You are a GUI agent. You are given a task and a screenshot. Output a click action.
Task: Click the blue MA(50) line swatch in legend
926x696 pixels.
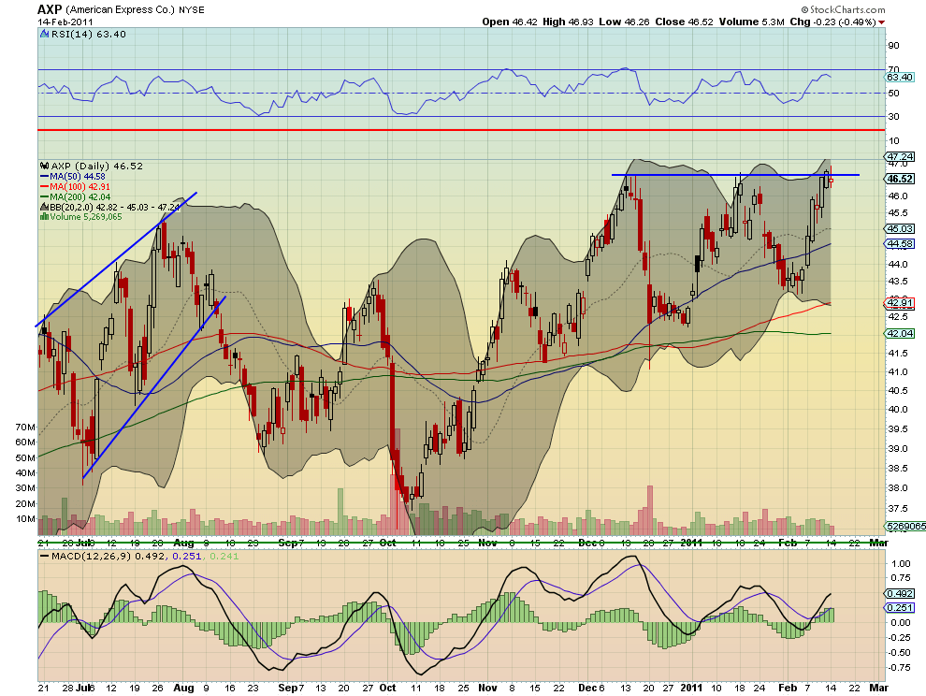(44, 177)
